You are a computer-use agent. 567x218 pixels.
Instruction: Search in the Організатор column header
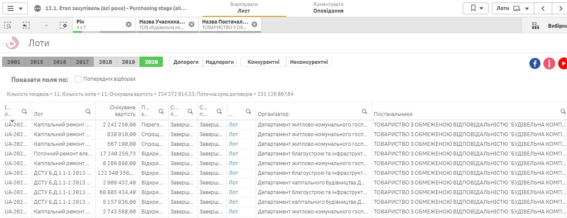(x=364, y=111)
